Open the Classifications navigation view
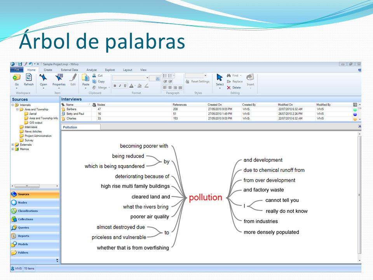This screenshot has height=280, width=373. click(x=35, y=211)
